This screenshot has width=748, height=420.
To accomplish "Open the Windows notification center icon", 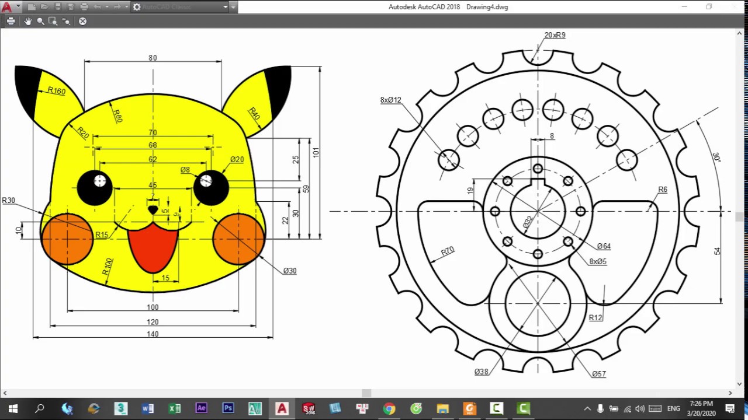I will (x=730, y=408).
